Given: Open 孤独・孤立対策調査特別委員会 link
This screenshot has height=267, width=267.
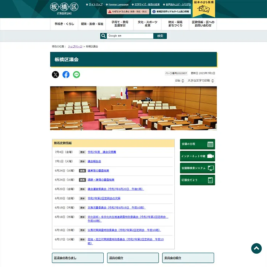Looking at the screenshot, I should pyautogui.click(x=125, y=241).
